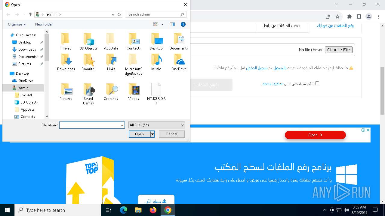This screenshot has height=216, width=385.
Task: Click Chrome share page icon
Action: pyautogui.click(x=328, y=16)
